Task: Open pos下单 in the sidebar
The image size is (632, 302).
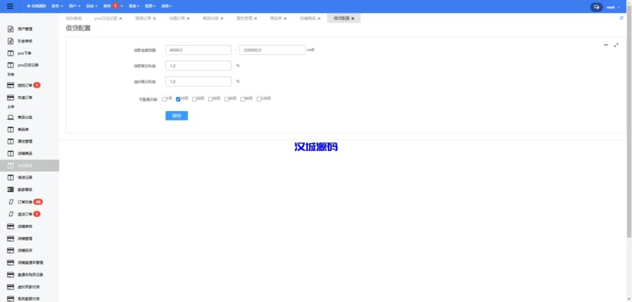Action: [x=30, y=53]
